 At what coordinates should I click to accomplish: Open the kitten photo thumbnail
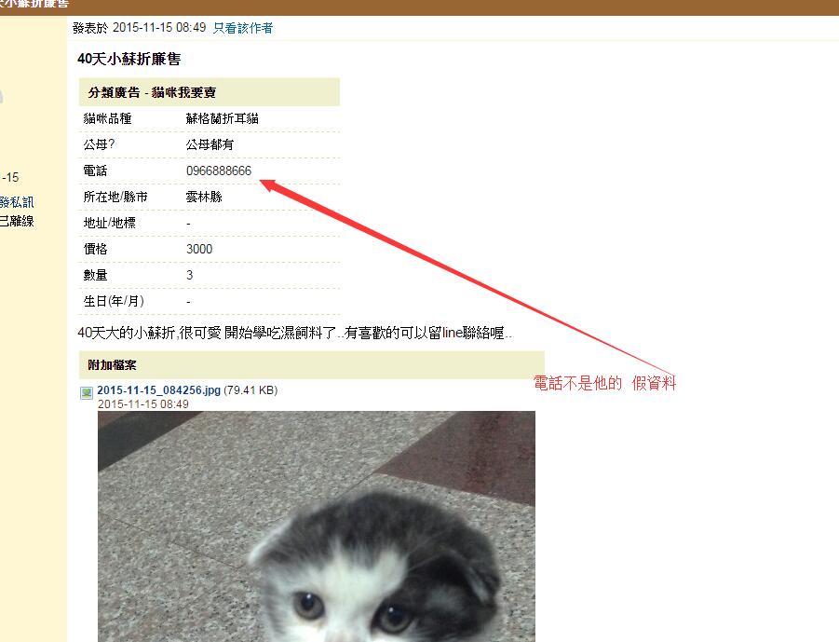click(x=317, y=526)
